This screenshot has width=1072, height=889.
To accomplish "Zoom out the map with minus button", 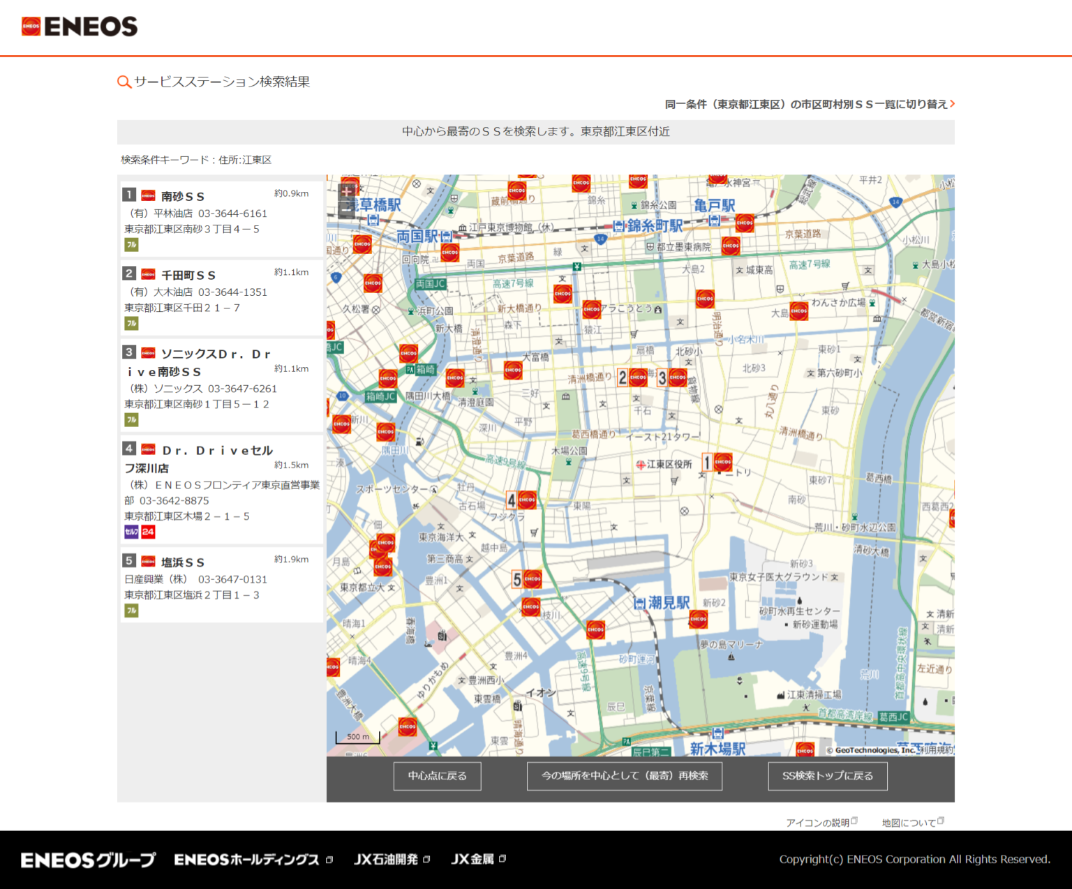I will 346,209.
